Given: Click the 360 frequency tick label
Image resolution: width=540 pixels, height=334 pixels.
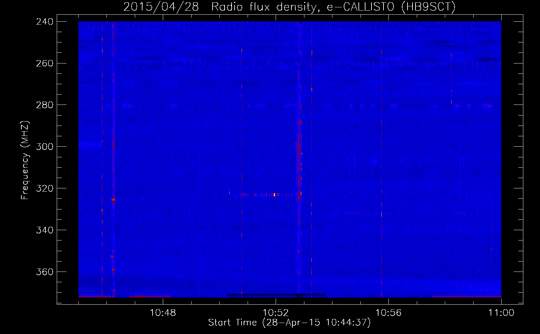Looking at the screenshot, I should click(45, 272).
